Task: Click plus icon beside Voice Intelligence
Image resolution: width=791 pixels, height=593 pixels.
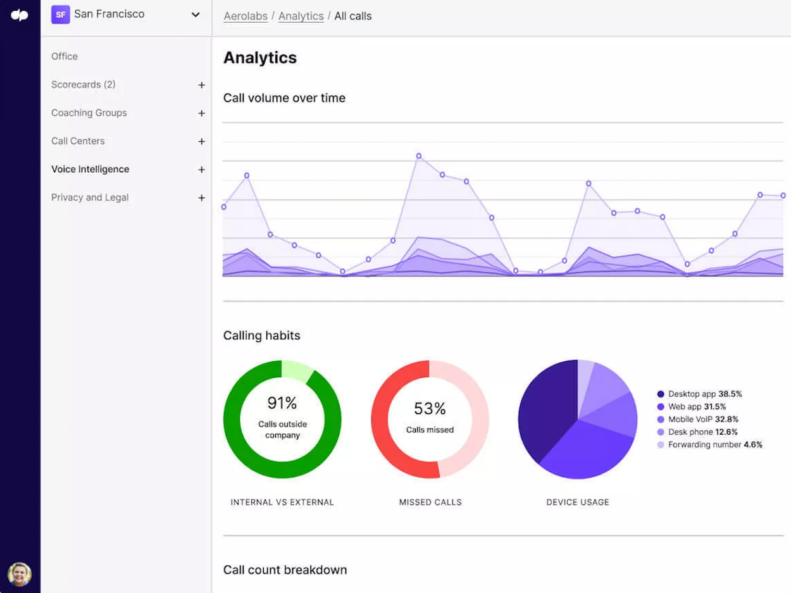Action: point(201,170)
